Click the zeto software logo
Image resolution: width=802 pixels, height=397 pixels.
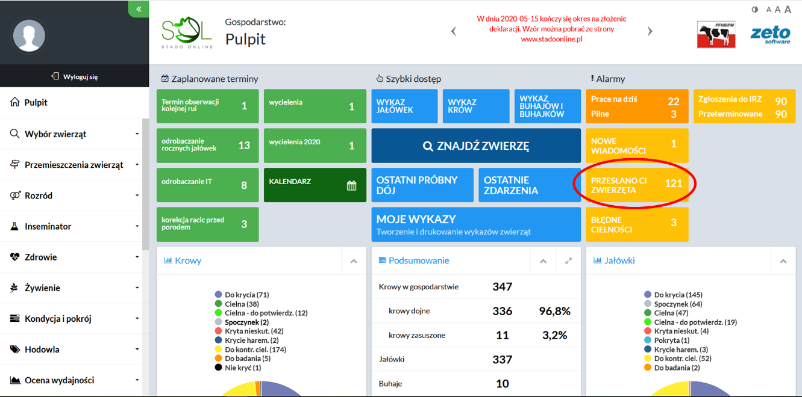click(770, 34)
